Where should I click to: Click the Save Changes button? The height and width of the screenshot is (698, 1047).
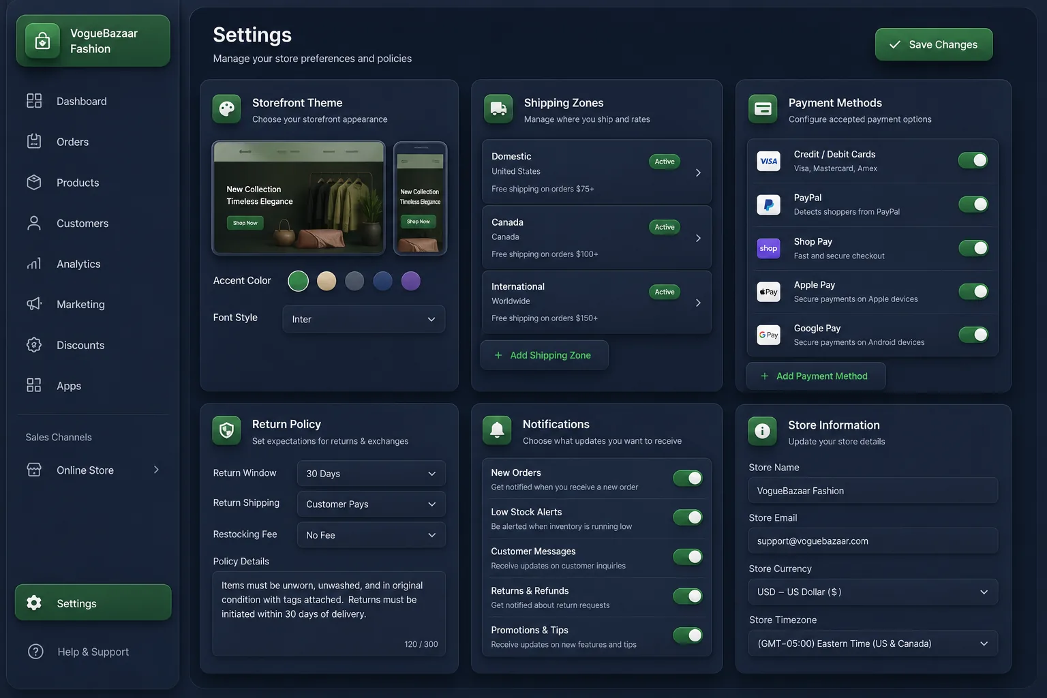click(934, 44)
